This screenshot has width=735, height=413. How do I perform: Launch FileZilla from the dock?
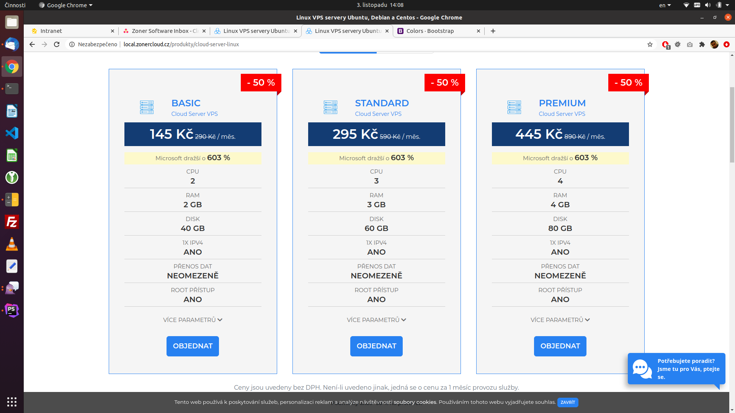click(x=11, y=222)
